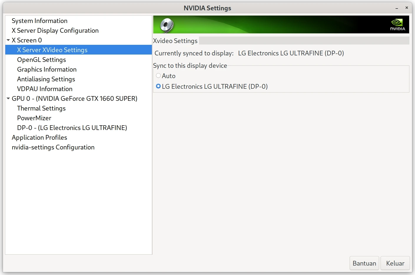
Task: Open Antialiasing Settings
Action: click(x=46, y=79)
